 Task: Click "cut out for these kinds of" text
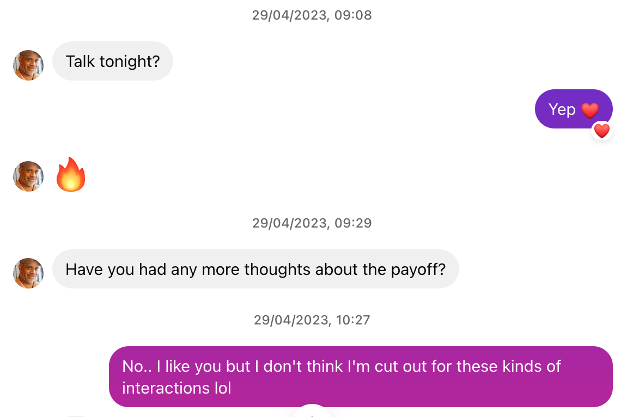(x=468, y=366)
